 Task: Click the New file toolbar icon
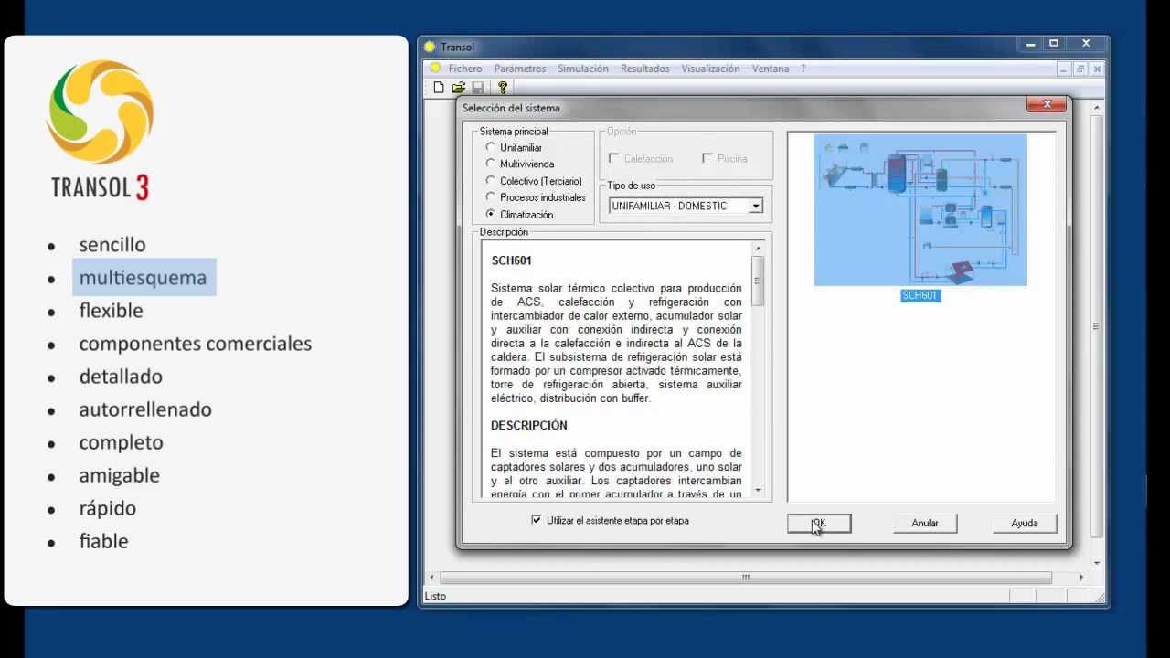(x=439, y=88)
